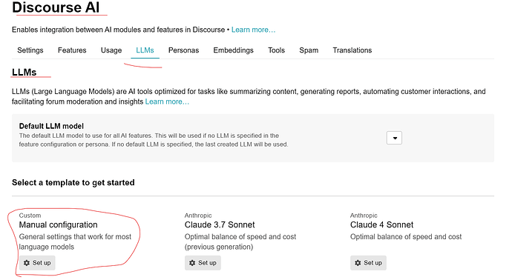This screenshot has width=512, height=280.
Task: Follow Learn more link beside Discourse AI description
Action: coord(253,30)
